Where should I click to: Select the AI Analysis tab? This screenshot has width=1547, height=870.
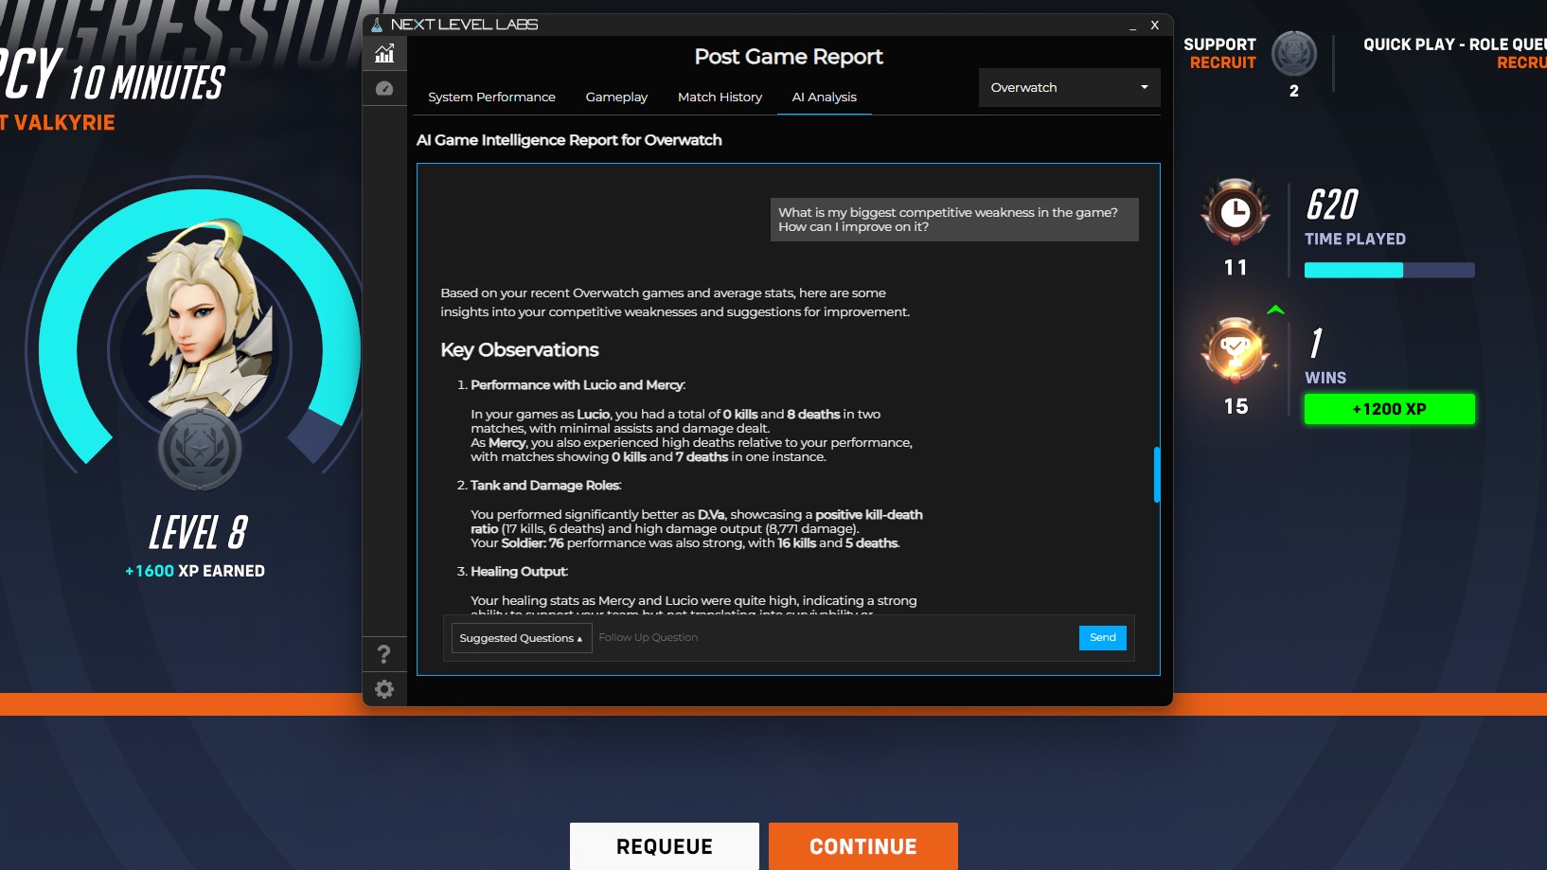824,98
